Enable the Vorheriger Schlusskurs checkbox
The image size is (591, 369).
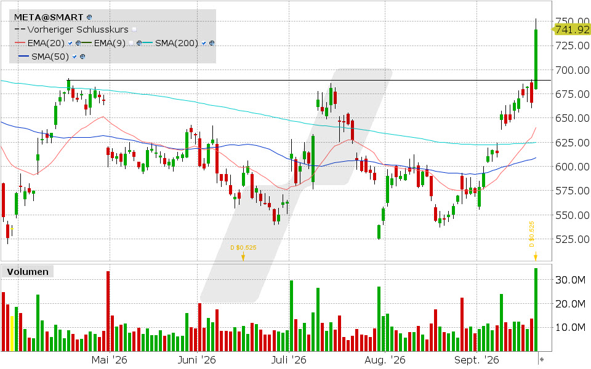(134, 30)
